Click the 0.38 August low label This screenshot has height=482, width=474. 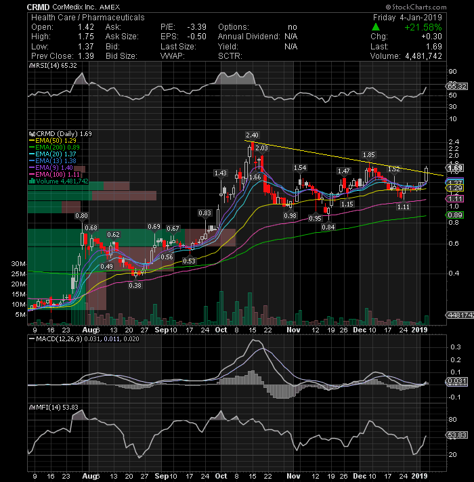[x=135, y=285]
